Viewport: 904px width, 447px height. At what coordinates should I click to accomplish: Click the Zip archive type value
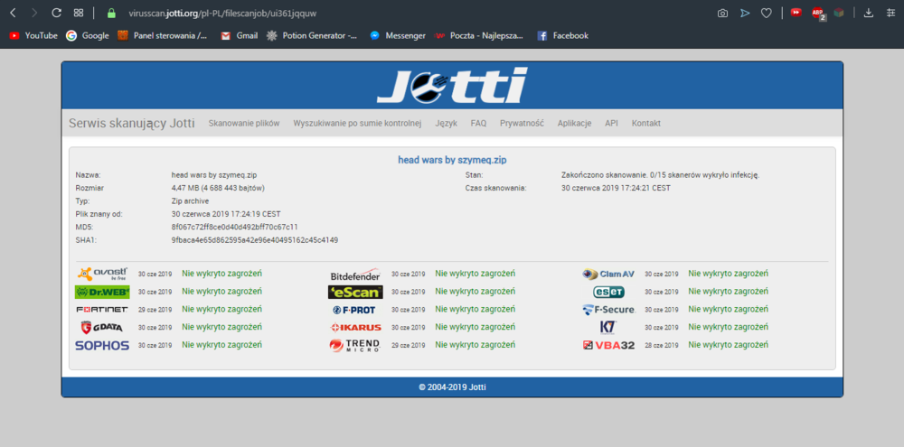click(190, 201)
